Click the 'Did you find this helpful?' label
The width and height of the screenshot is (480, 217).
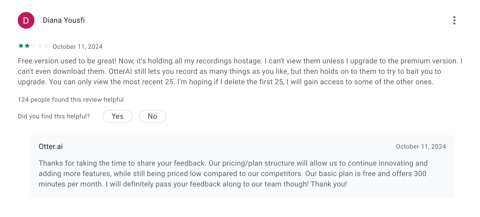coord(54,116)
